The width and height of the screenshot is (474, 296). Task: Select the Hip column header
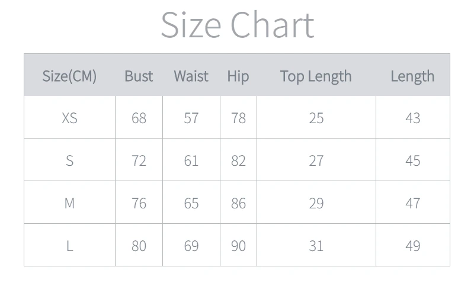[238, 76]
